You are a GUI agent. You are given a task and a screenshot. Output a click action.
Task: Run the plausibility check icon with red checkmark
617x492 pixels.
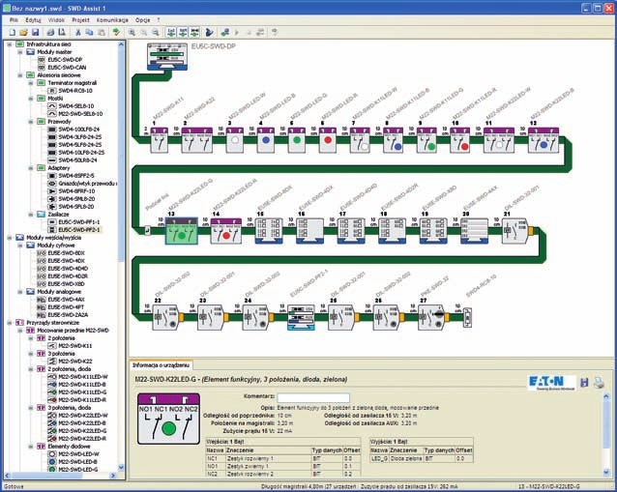pos(116,32)
